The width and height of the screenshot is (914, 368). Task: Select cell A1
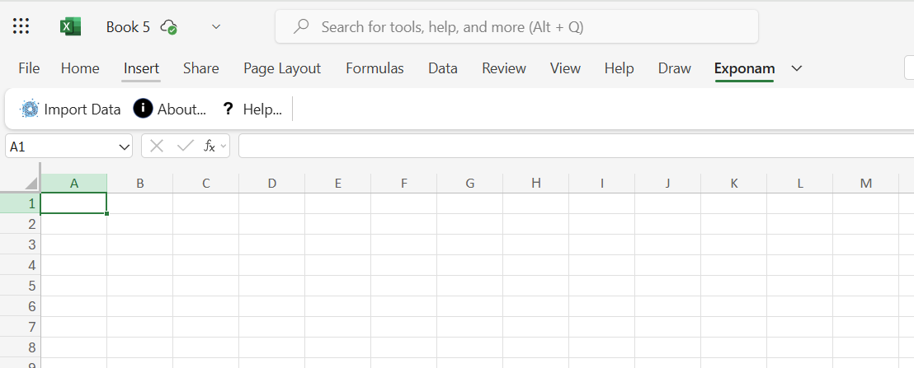pos(73,203)
